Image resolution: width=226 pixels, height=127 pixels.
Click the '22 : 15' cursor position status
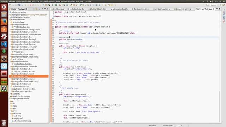(x=179, y=125)
